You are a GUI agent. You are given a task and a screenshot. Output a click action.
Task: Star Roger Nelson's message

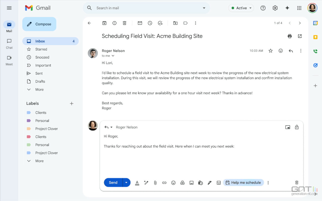pyautogui.click(x=270, y=51)
